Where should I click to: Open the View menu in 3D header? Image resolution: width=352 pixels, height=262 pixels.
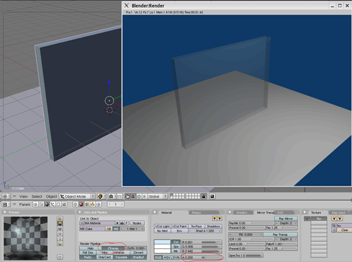point(23,196)
